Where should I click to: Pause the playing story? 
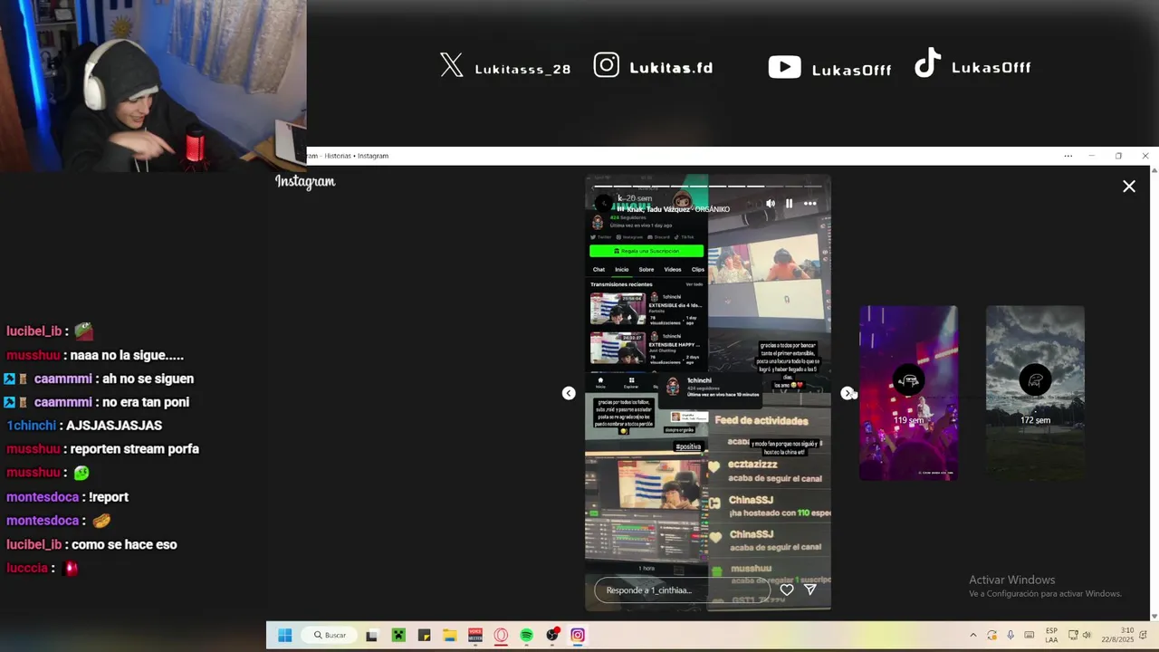point(789,204)
